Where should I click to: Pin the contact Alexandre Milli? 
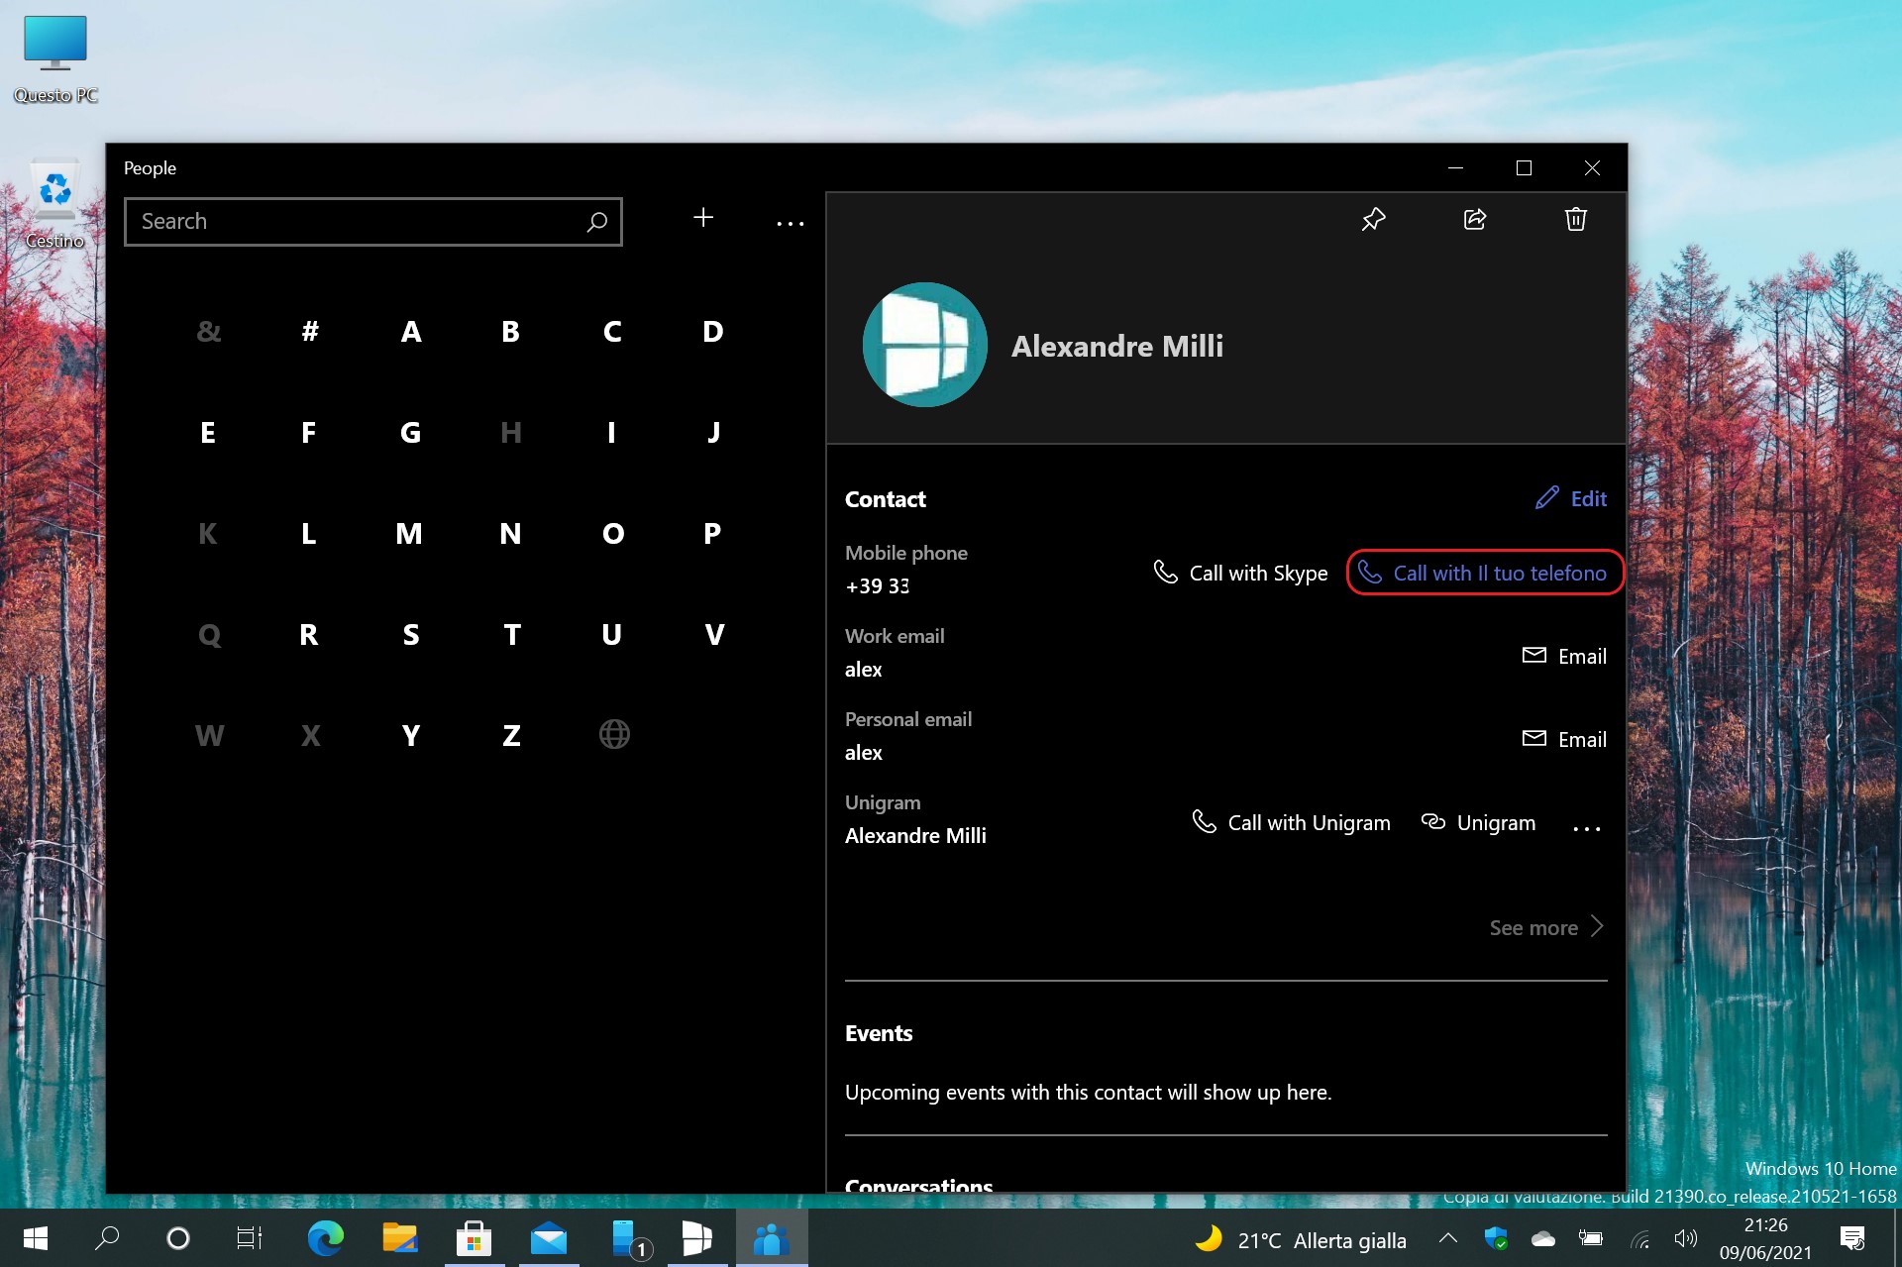pyautogui.click(x=1373, y=219)
